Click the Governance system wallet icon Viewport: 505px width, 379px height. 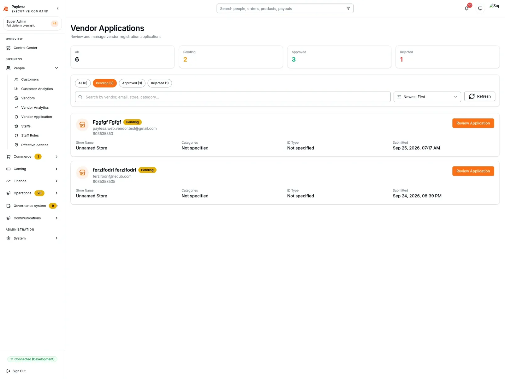[9, 206]
